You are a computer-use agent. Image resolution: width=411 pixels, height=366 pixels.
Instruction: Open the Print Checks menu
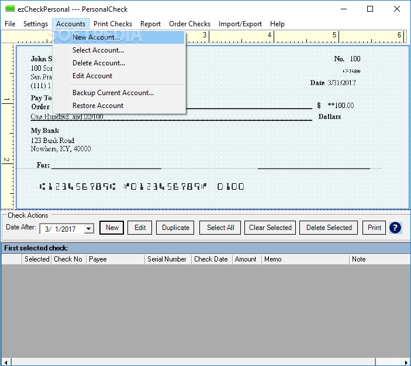click(x=113, y=24)
